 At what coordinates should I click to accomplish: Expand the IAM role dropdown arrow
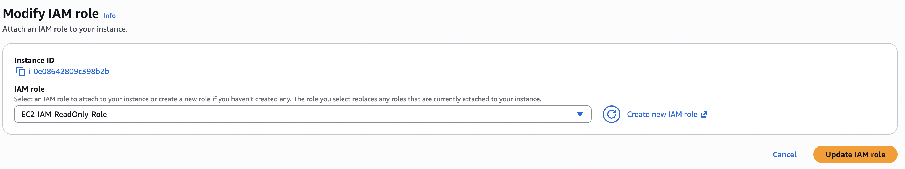coord(580,115)
